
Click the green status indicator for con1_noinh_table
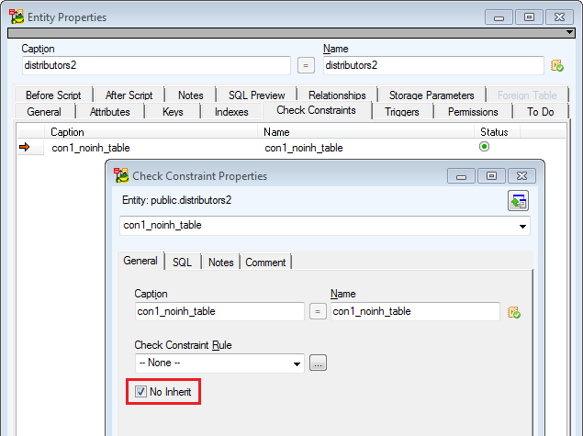[x=484, y=147]
